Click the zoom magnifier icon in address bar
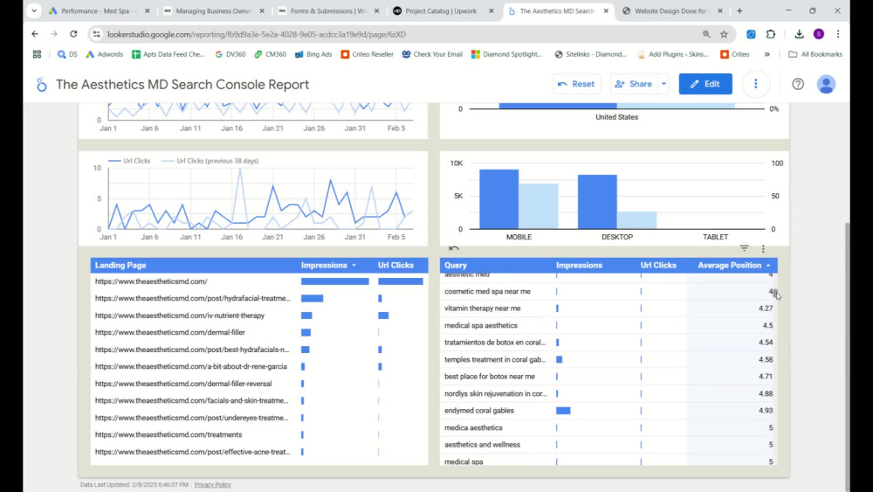This screenshot has width=873, height=492. coord(706,34)
